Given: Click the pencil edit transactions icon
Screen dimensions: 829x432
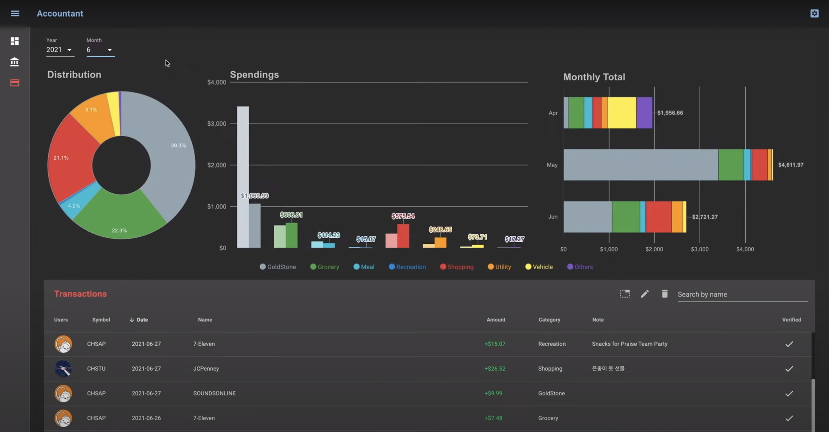Looking at the screenshot, I should [x=645, y=294].
